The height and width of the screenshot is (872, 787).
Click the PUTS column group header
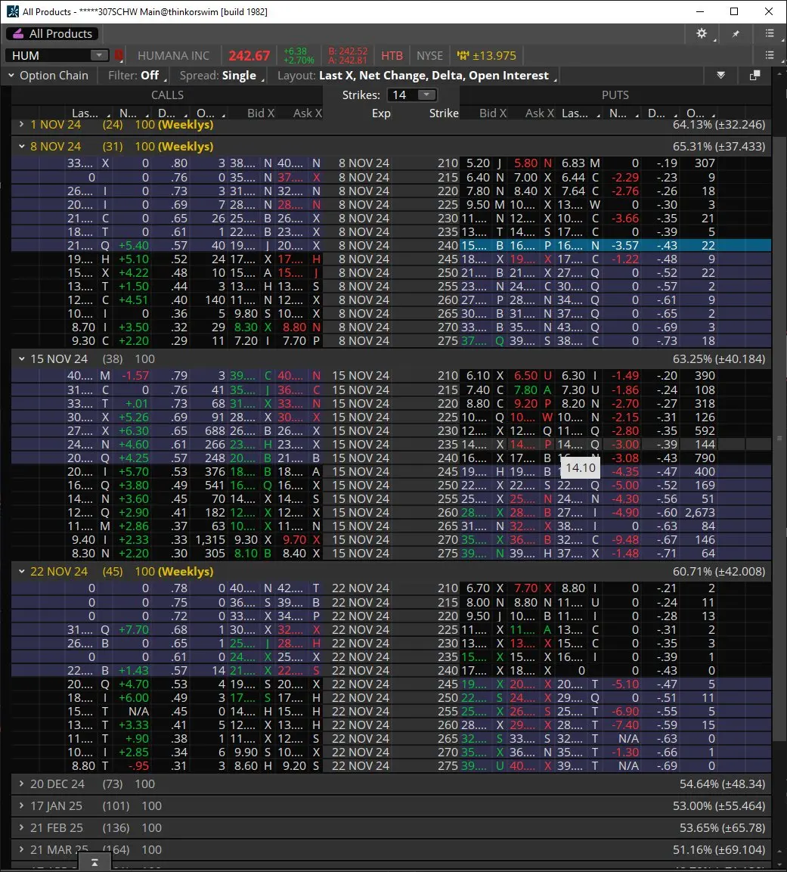(x=615, y=95)
